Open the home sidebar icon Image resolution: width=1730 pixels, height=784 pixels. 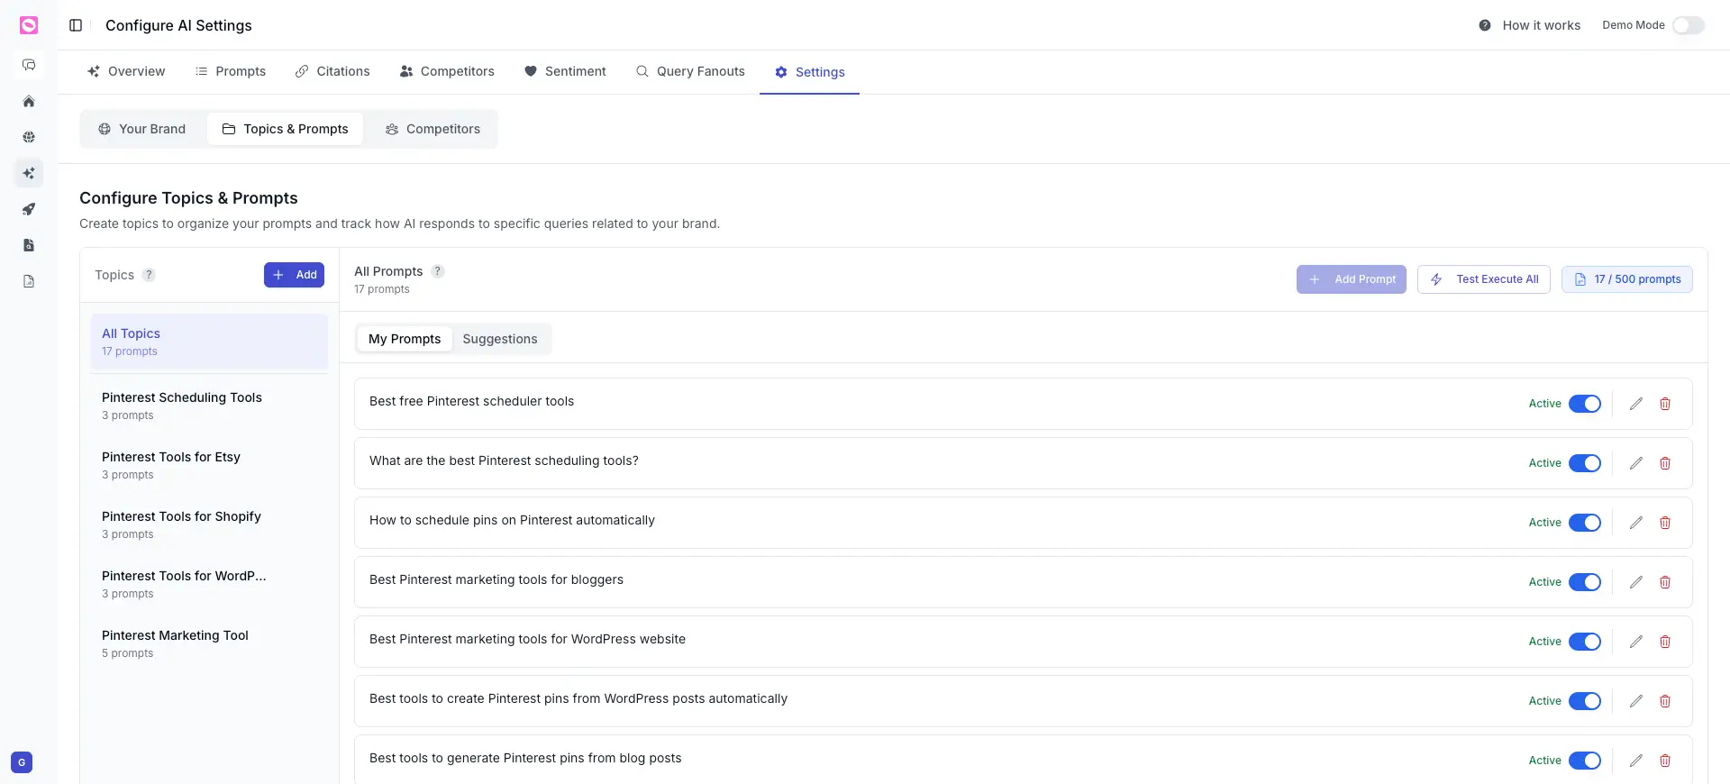point(29,101)
